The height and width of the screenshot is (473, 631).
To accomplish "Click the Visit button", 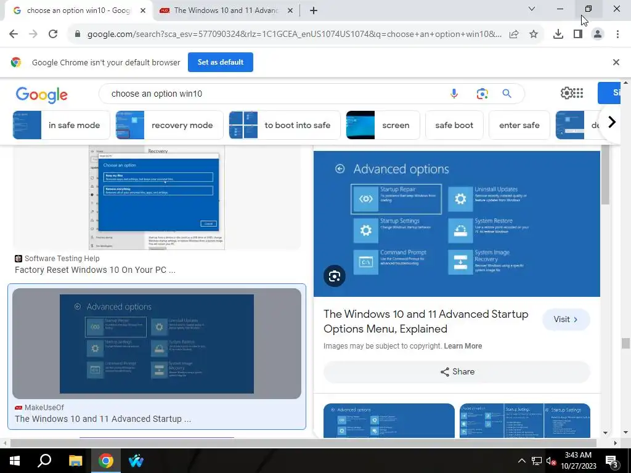I will tap(566, 320).
